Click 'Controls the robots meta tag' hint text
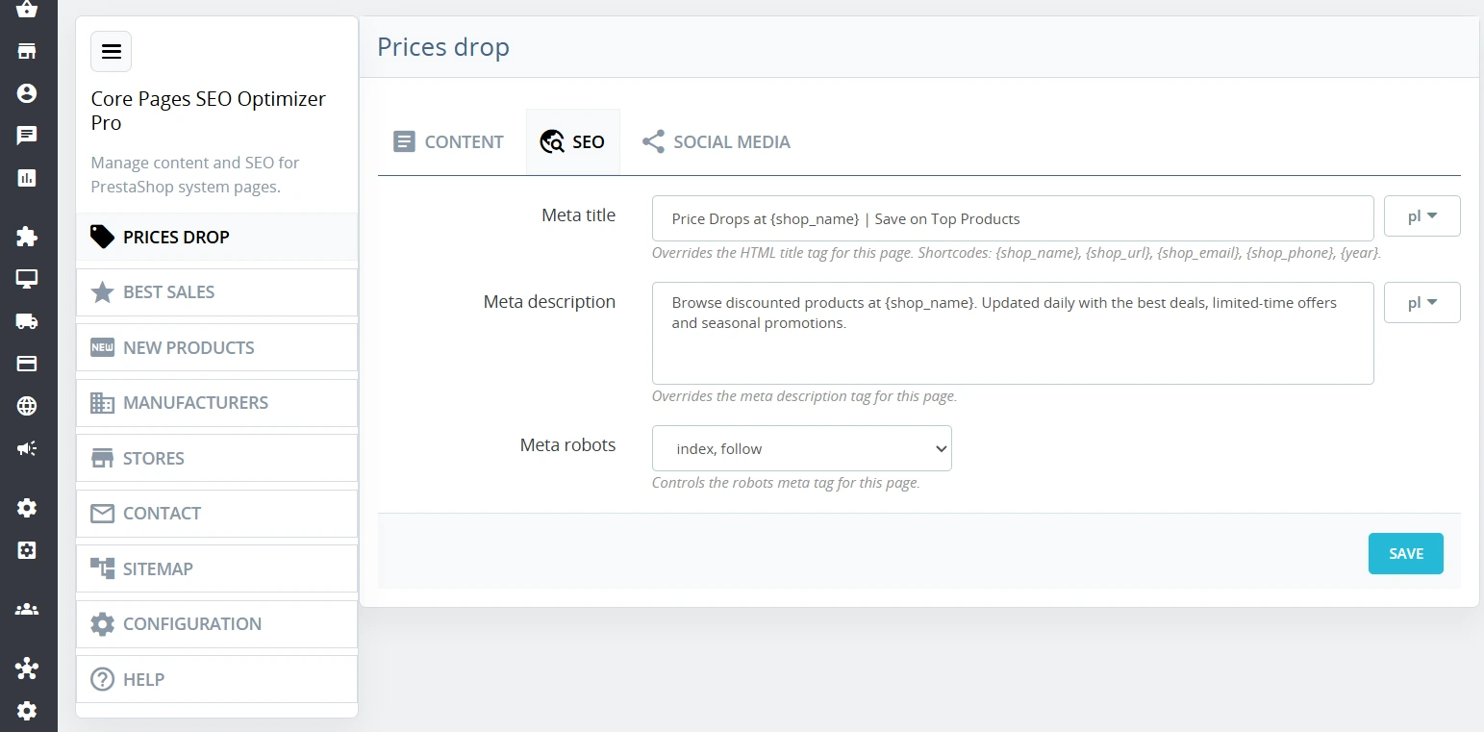The width and height of the screenshot is (1484, 732). click(786, 483)
